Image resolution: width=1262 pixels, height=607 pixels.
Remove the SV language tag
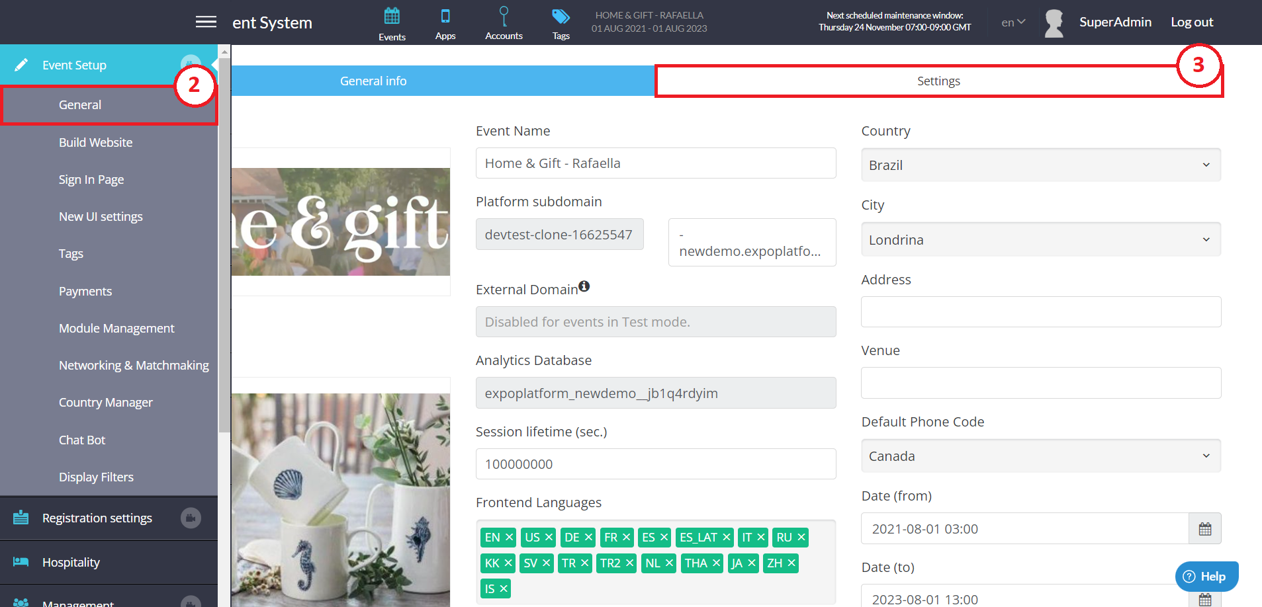pyautogui.click(x=546, y=563)
